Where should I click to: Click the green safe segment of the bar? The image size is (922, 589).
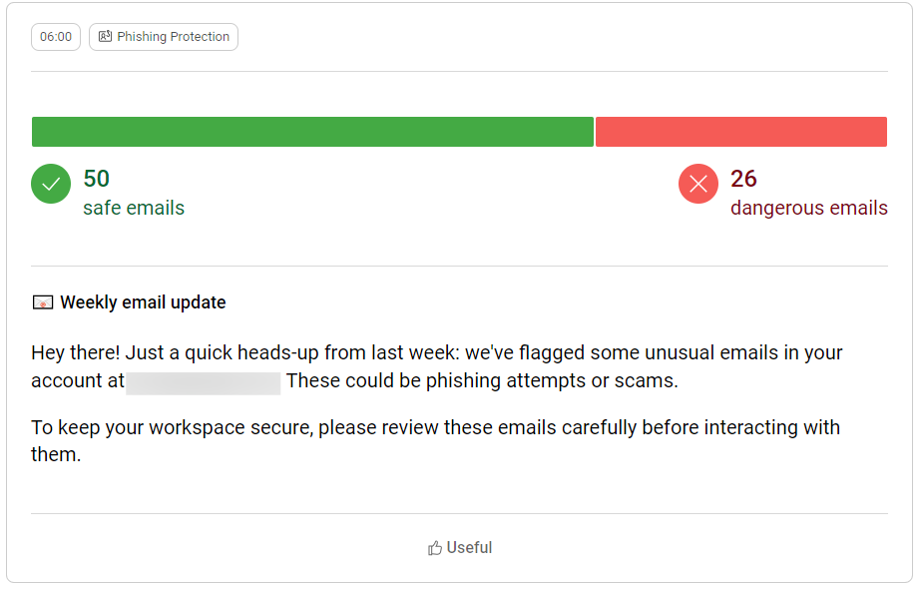[x=312, y=132]
